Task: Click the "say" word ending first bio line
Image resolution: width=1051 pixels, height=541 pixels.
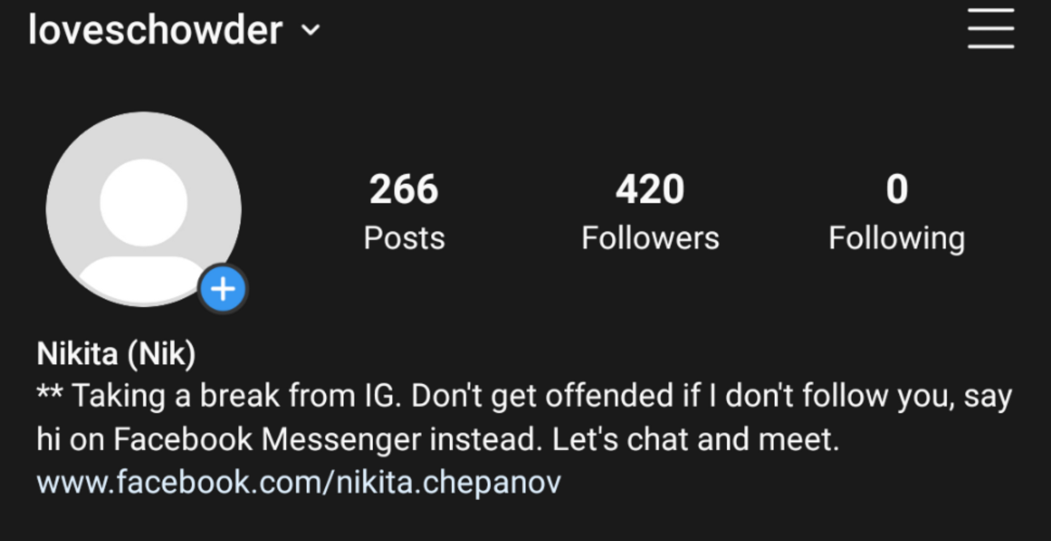Action: [988, 398]
